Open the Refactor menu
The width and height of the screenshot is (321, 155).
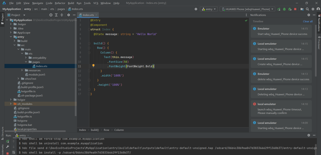click(60, 3)
